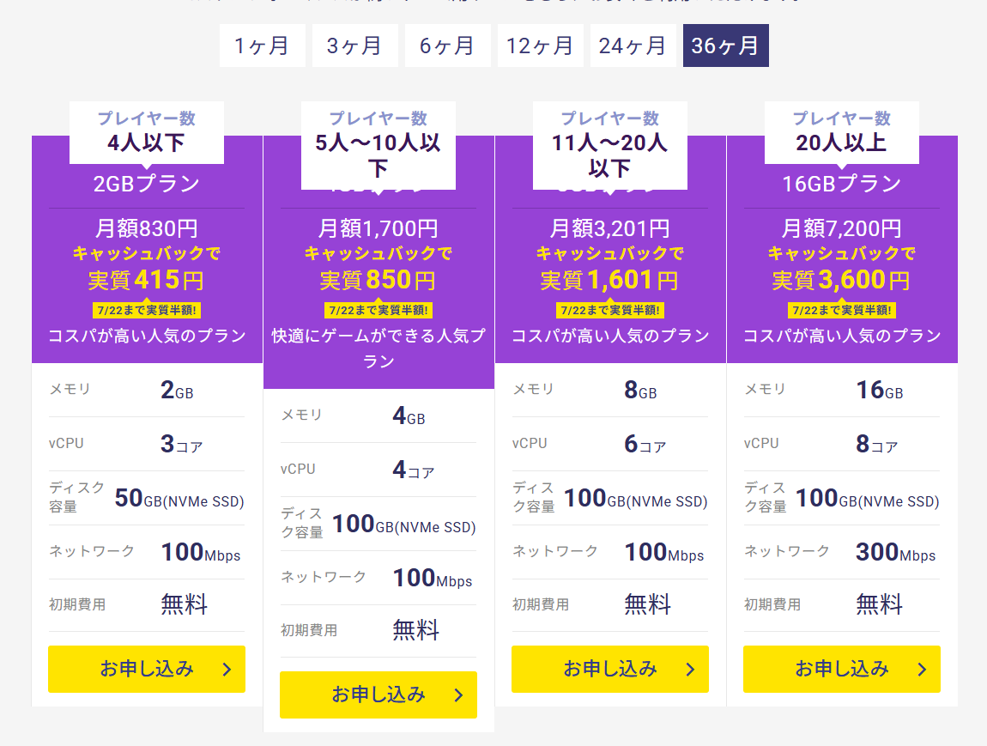
Task: Switch to the 6ヶ月 period tab
Action: [447, 45]
